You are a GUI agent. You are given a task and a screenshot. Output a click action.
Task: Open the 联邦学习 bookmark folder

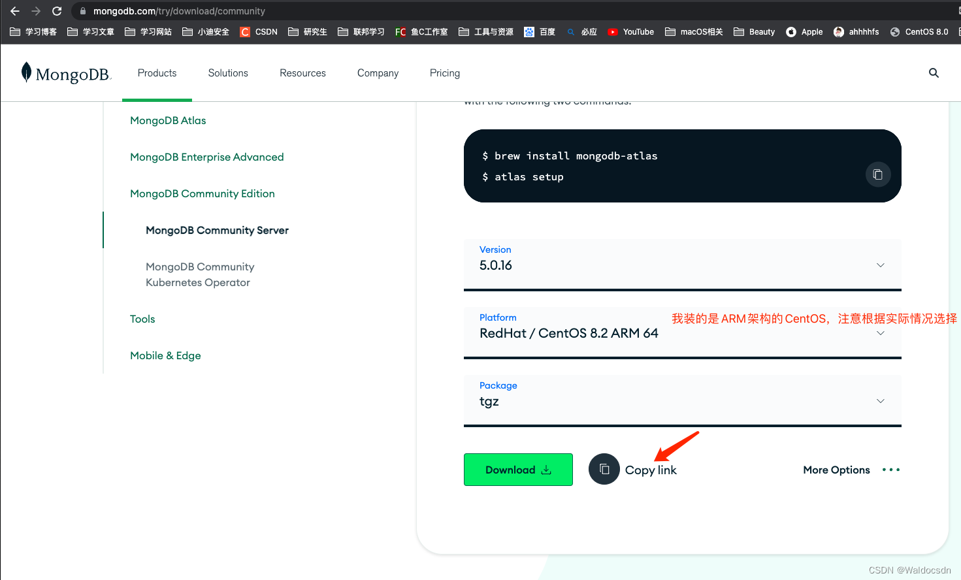point(361,31)
